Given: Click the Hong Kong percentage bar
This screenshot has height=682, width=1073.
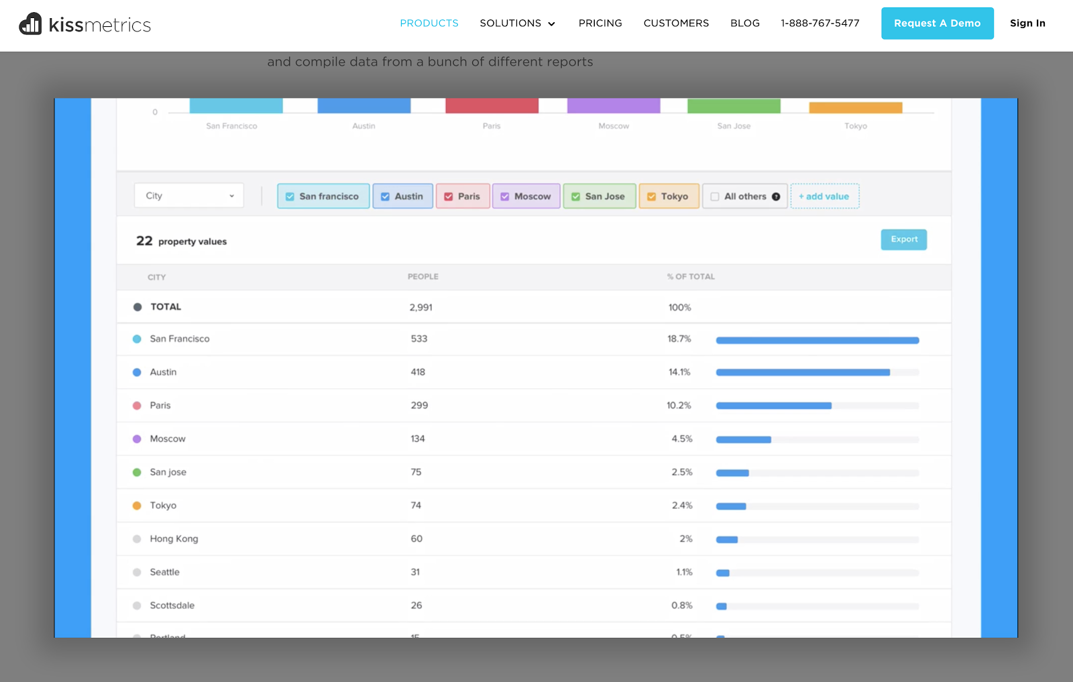Looking at the screenshot, I should [727, 540].
